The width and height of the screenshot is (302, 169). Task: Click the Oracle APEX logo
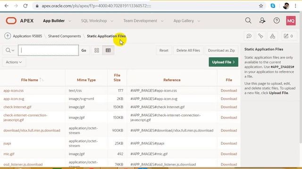(x=20, y=21)
